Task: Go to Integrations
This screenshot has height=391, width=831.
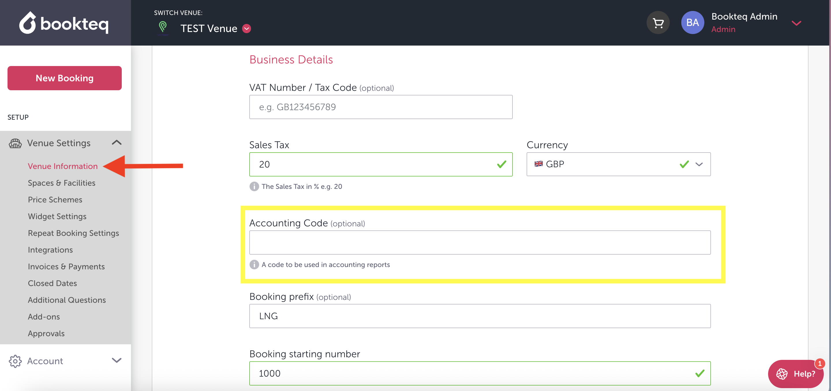Action: pyautogui.click(x=50, y=250)
